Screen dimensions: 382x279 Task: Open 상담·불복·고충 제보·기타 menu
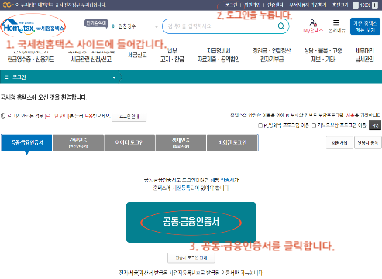(323, 55)
